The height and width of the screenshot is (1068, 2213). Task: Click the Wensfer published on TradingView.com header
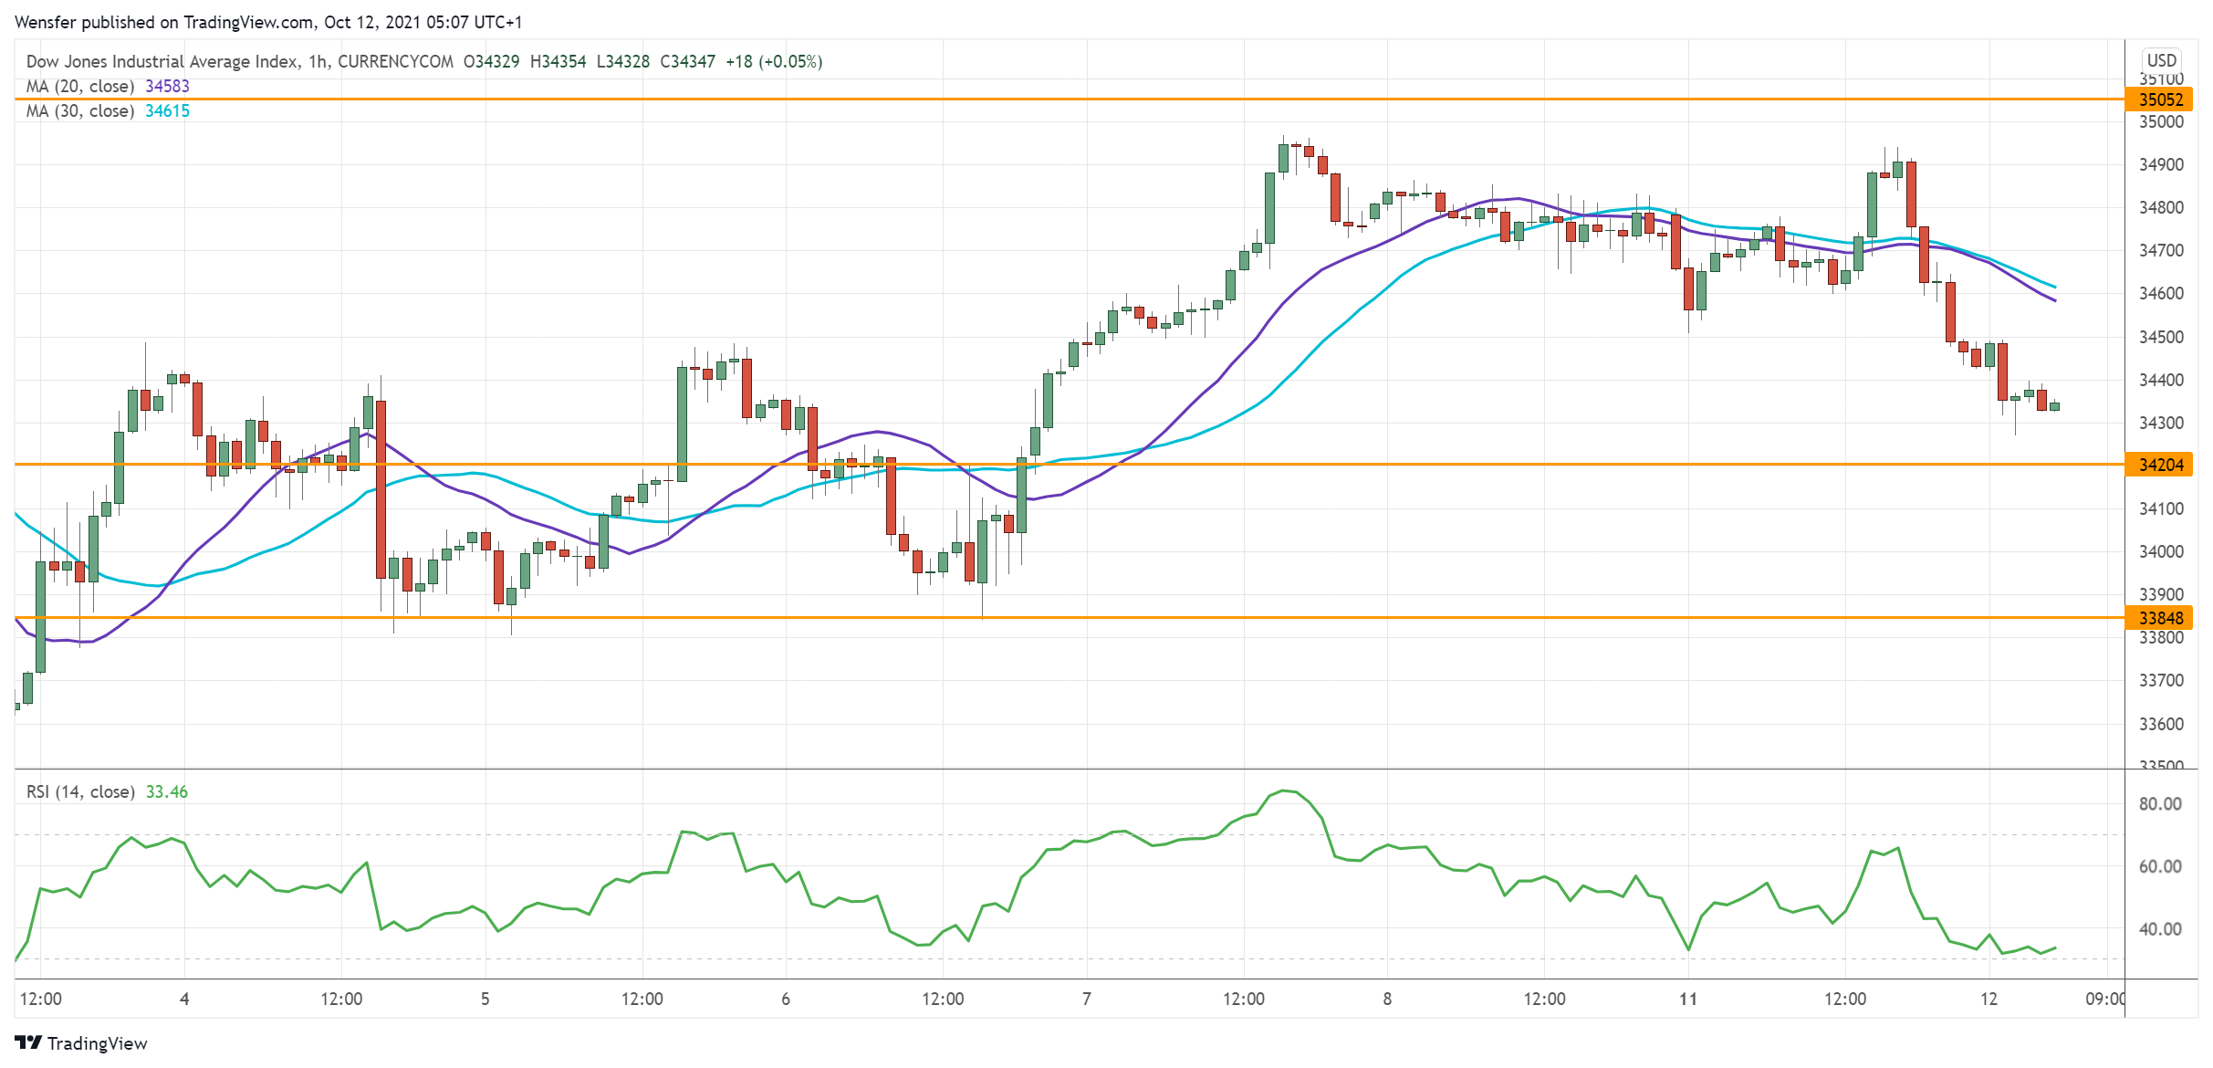pyautogui.click(x=268, y=22)
